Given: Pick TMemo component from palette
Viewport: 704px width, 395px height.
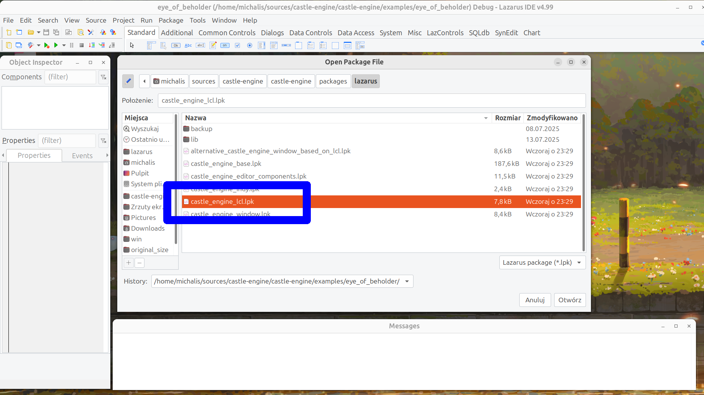Looking at the screenshot, I should pos(213,46).
